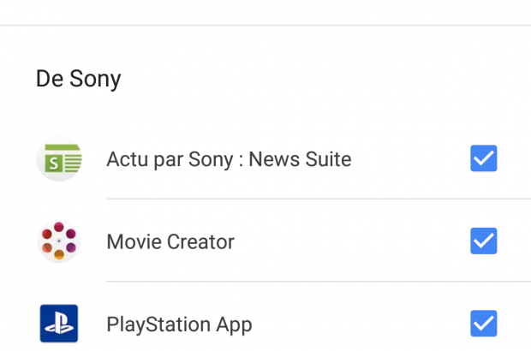Click the De Sony section header
Screen dimensions: 531x351
coord(78,80)
